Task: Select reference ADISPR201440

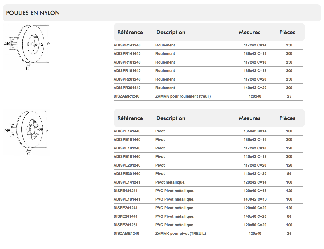Action: click(x=127, y=88)
